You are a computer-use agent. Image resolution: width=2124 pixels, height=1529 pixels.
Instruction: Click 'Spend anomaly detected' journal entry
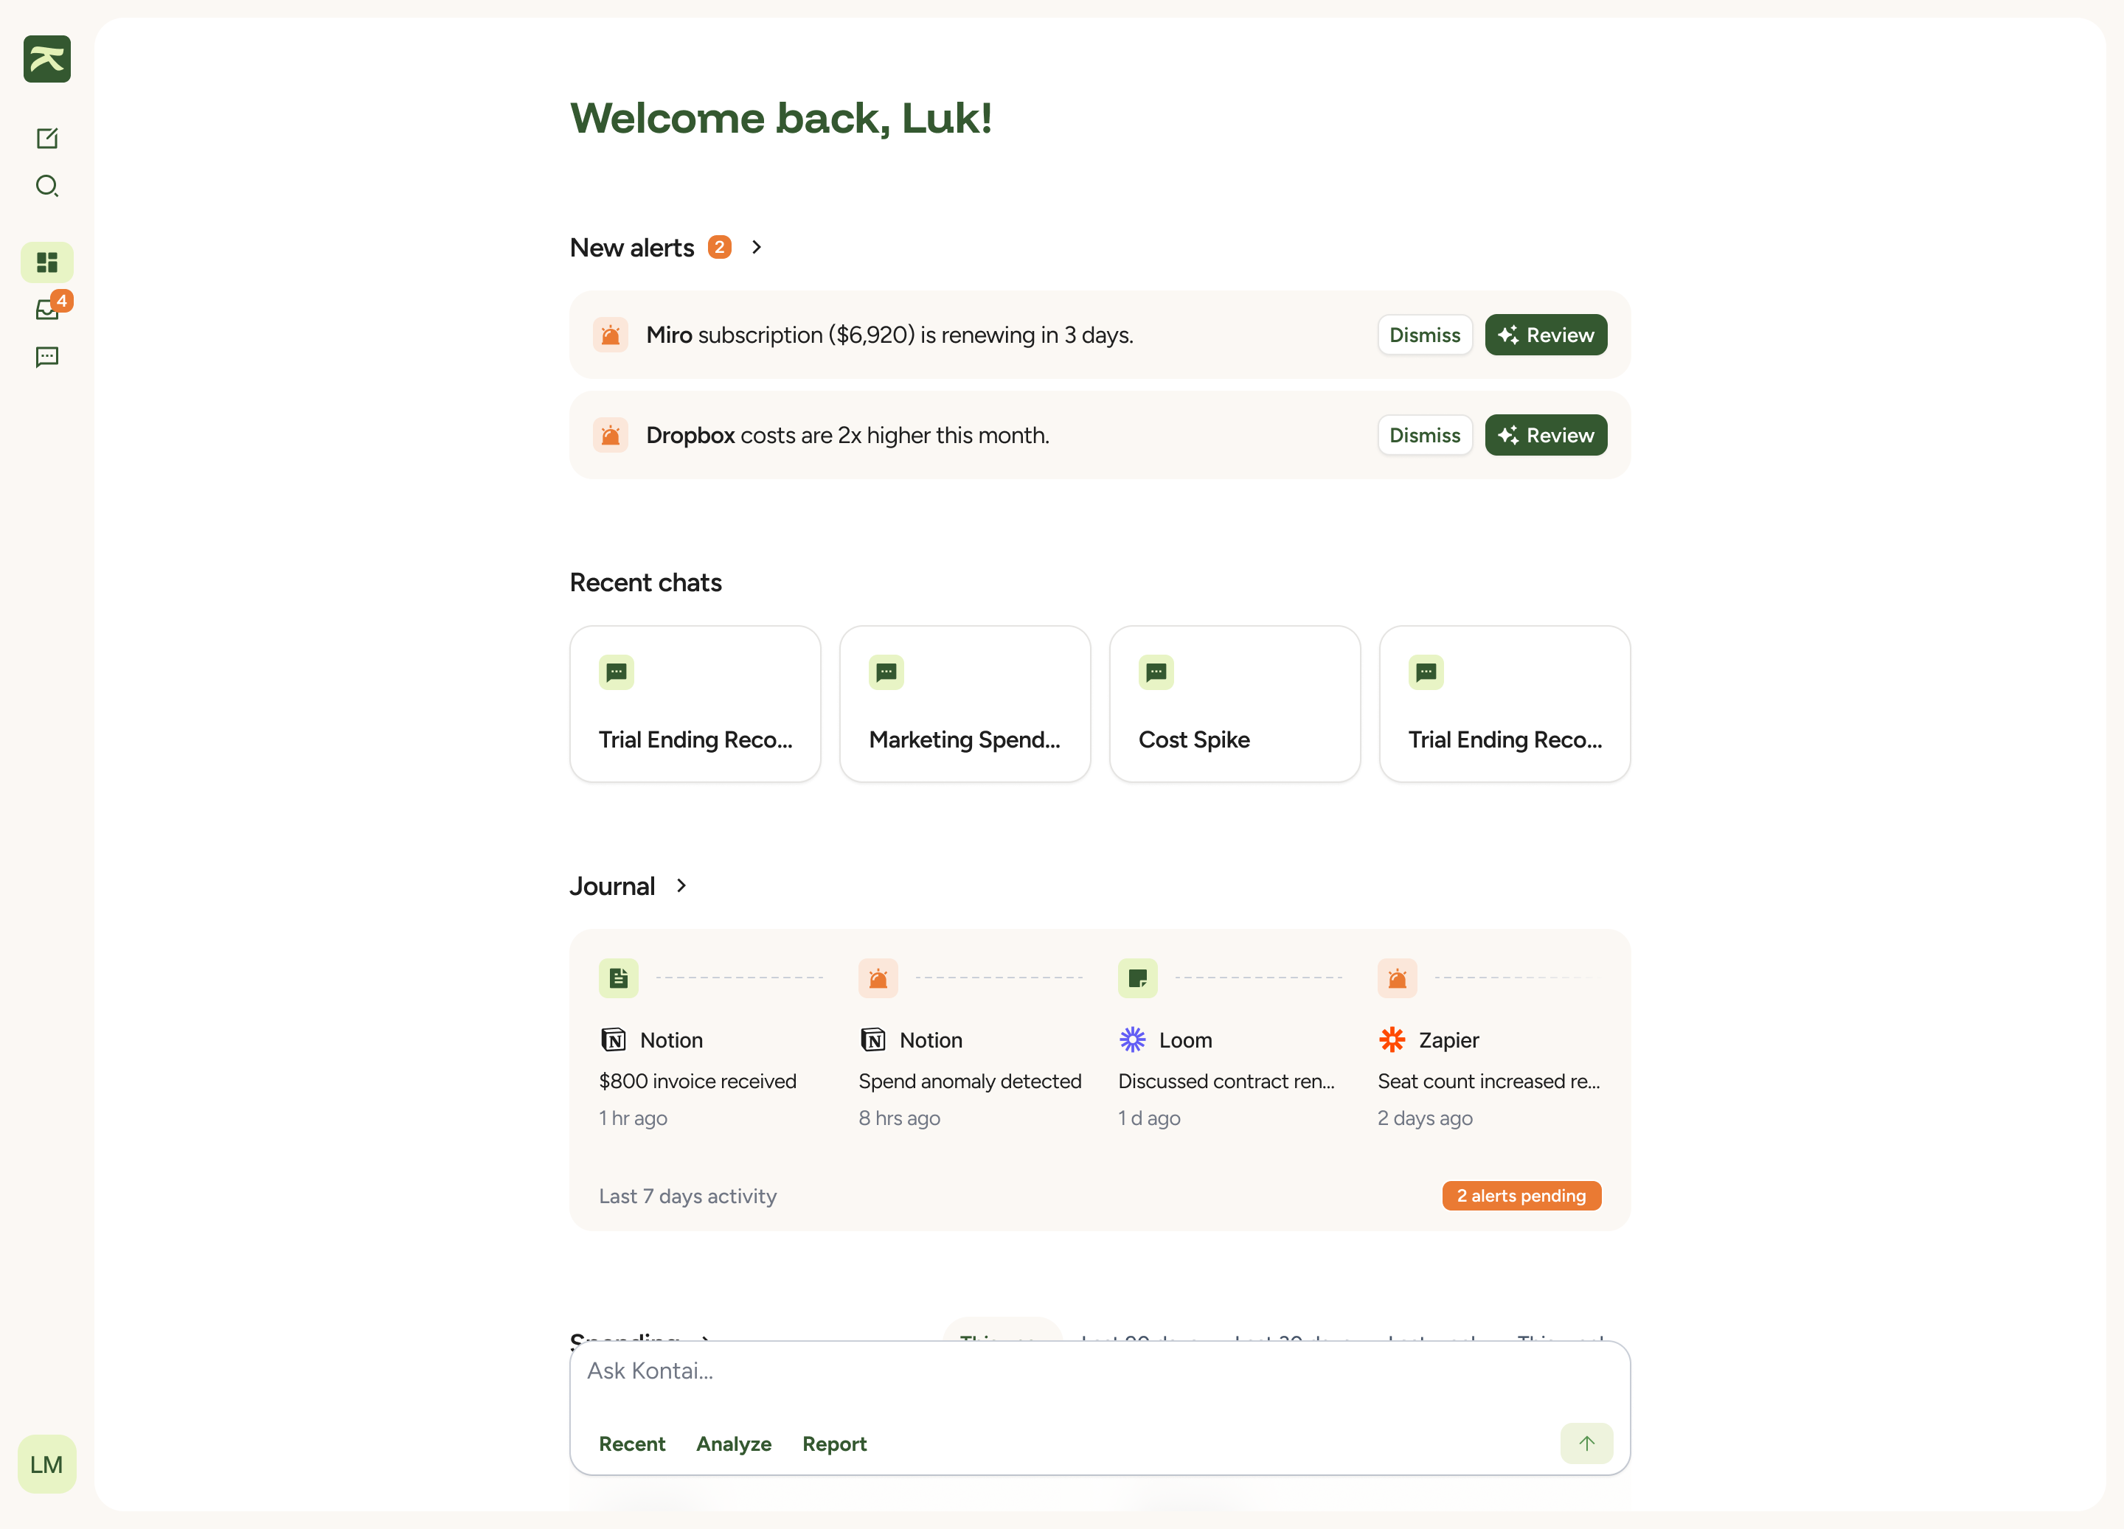pyautogui.click(x=969, y=1082)
